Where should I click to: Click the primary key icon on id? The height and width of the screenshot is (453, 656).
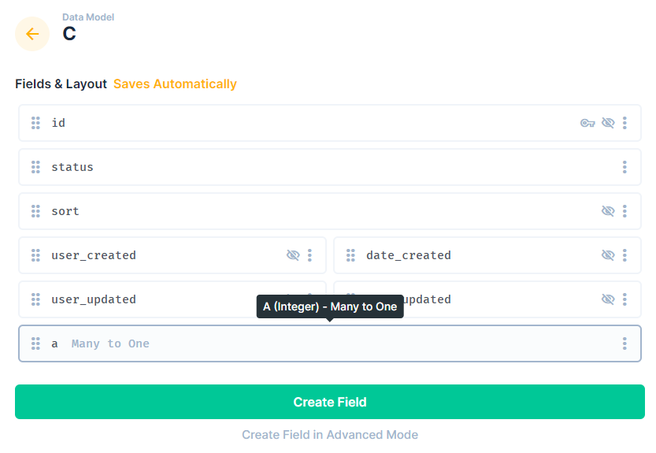[x=587, y=123]
